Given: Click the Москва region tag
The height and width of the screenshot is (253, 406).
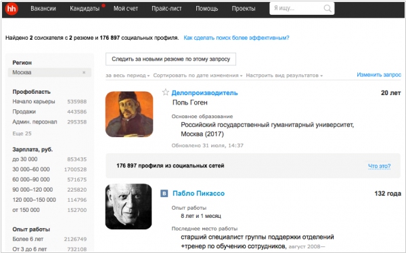Looking at the screenshot, I should [49, 73].
